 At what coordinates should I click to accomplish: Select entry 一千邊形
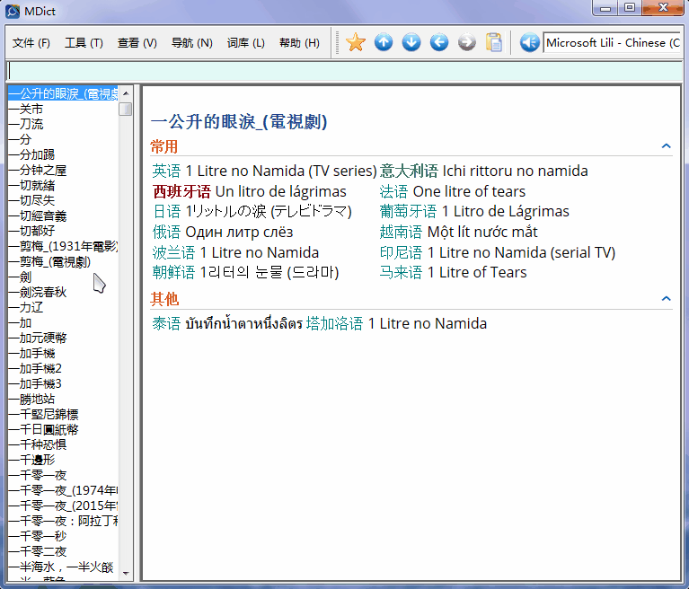(31, 460)
